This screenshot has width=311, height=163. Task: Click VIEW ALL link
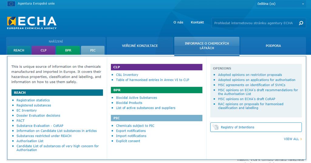[293, 139]
